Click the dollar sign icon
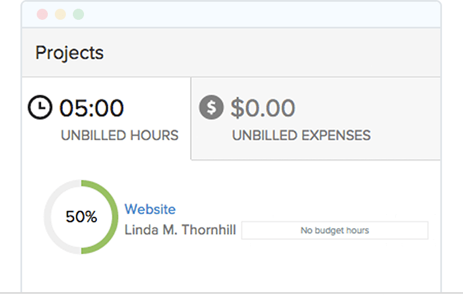This screenshot has height=295, width=463. 211,108
